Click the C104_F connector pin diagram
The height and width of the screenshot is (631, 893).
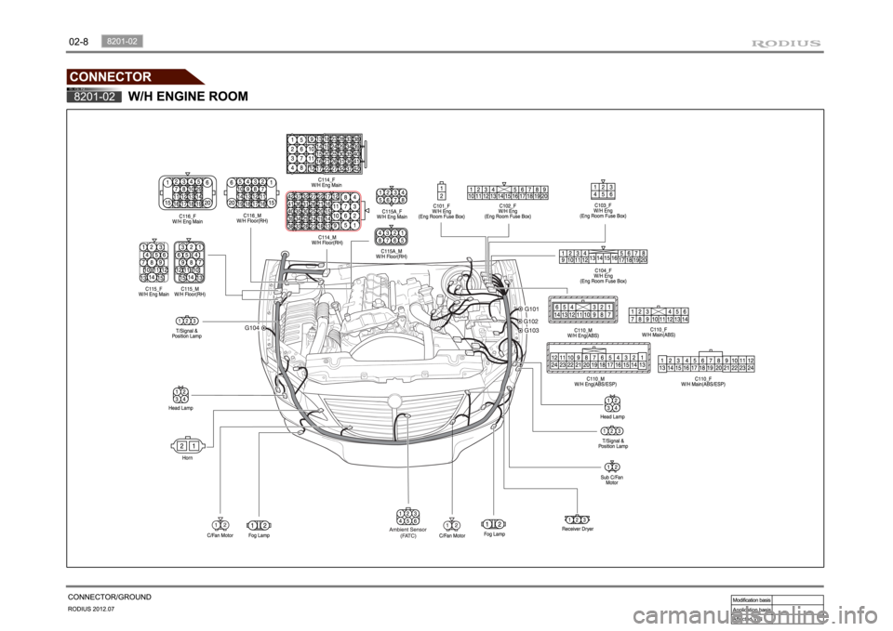pos(603,256)
